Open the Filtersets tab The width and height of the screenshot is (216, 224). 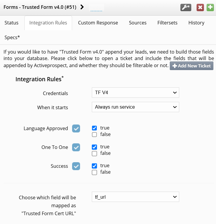(167, 23)
